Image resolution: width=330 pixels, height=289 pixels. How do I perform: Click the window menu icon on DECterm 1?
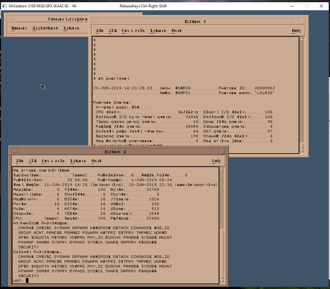[x=94, y=21]
